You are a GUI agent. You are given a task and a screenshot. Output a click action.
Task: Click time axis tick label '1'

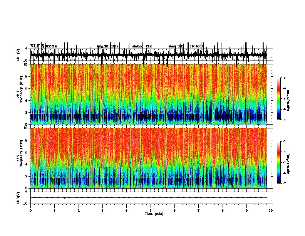pos(54,211)
